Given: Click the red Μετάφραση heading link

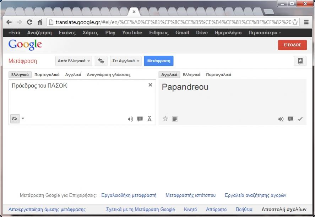Looking at the screenshot, I should click(x=23, y=61).
